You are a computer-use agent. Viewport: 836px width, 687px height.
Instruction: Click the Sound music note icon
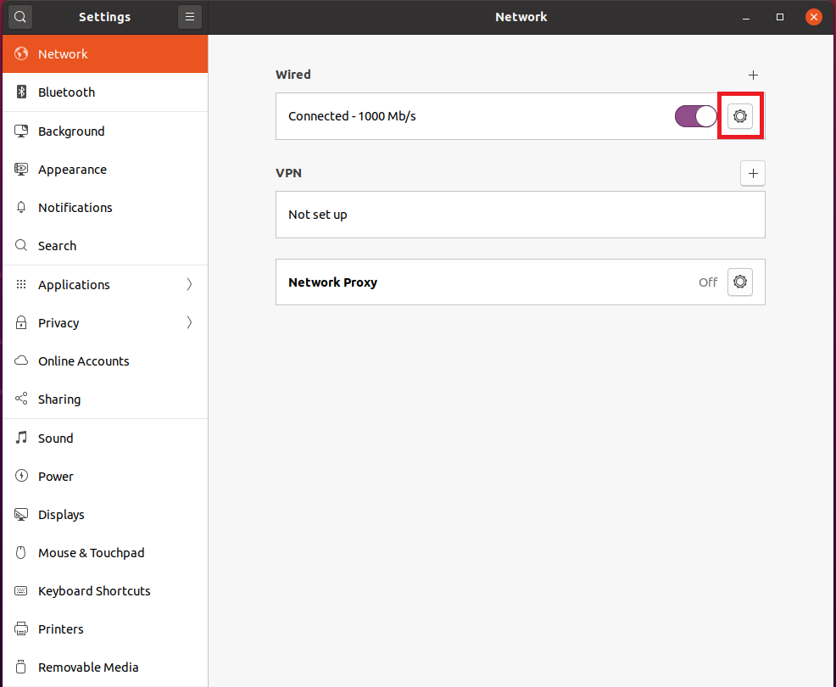22,438
